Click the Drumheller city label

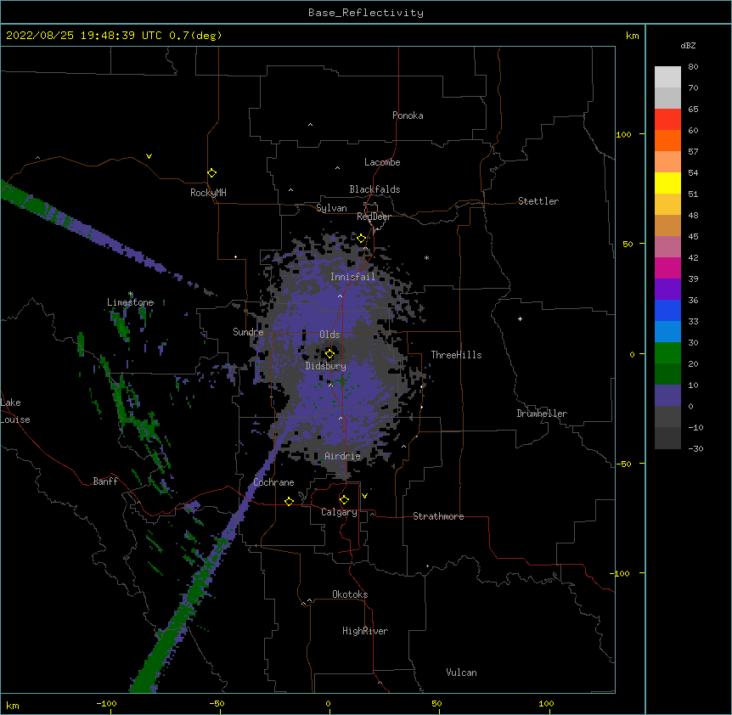[542, 414]
